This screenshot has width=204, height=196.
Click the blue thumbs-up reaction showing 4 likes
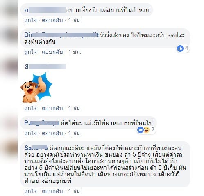coord(180,48)
